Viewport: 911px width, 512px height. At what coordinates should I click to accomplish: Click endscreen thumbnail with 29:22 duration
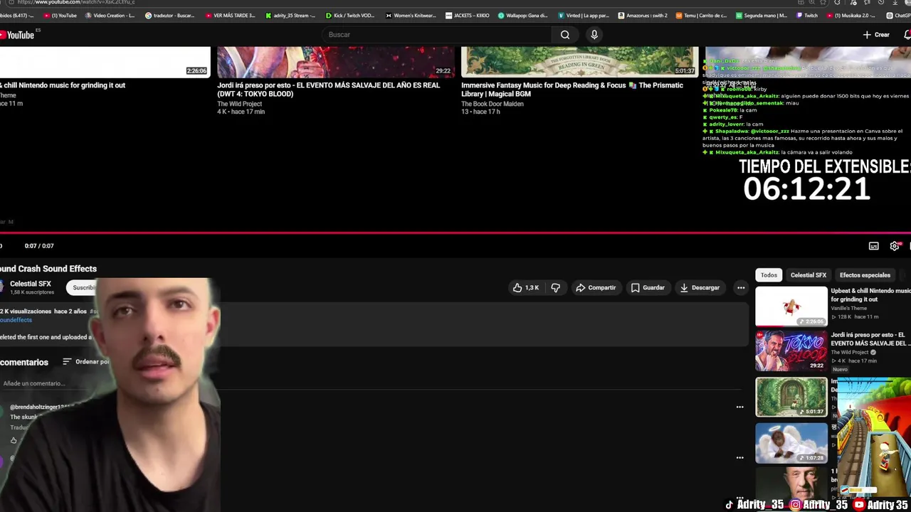tap(336, 62)
